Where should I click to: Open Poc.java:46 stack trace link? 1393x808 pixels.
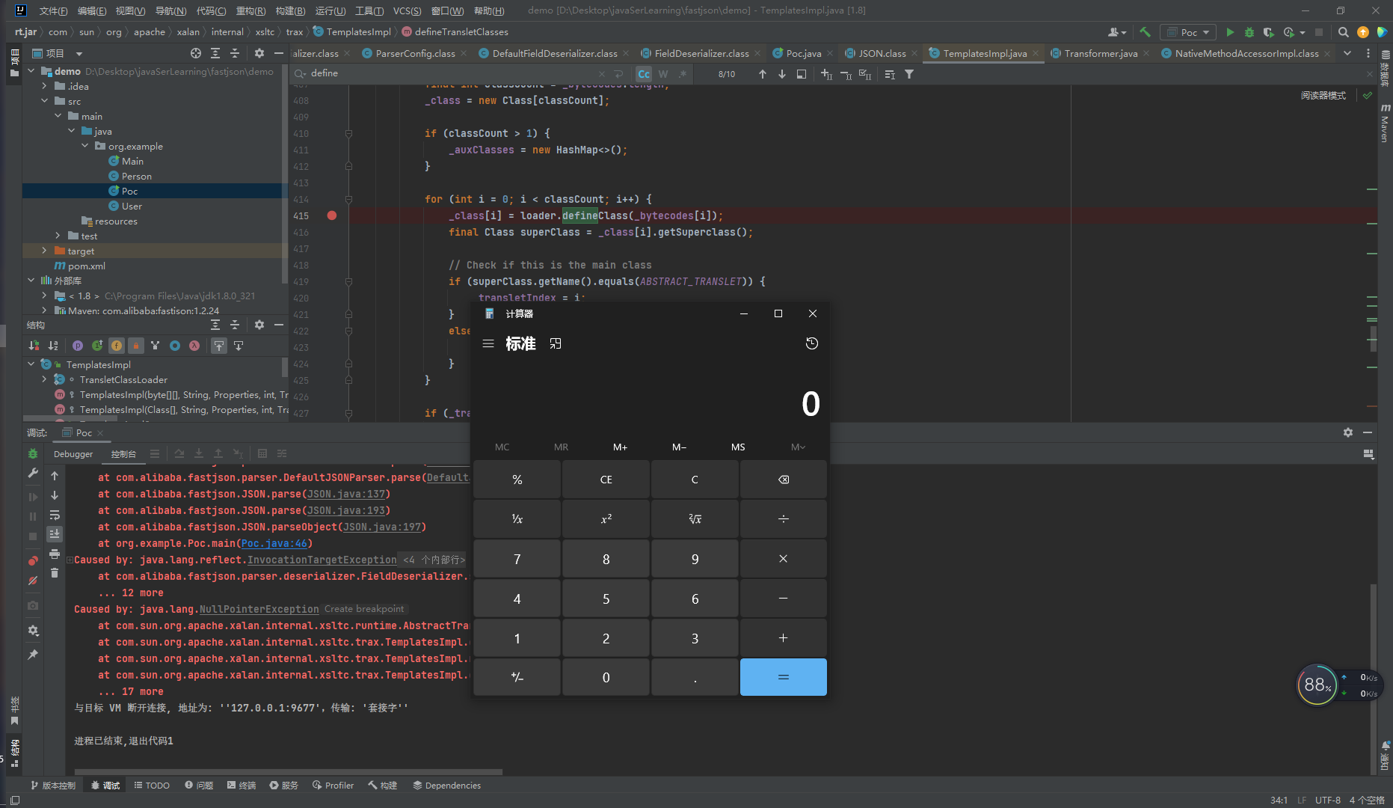(x=274, y=543)
